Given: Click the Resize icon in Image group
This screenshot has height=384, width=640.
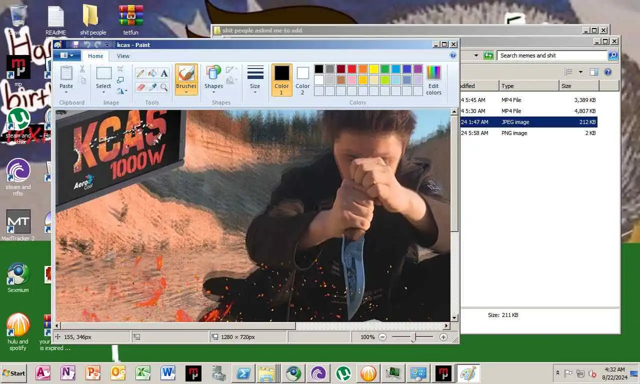Looking at the screenshot, I should (x=120, y=80).
